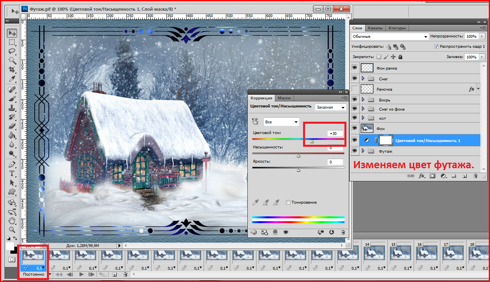The height and width of the screenshot is (282, 490).
Task: Select the Blur tool
Action: pyautogui.click(x=12, y=144)
